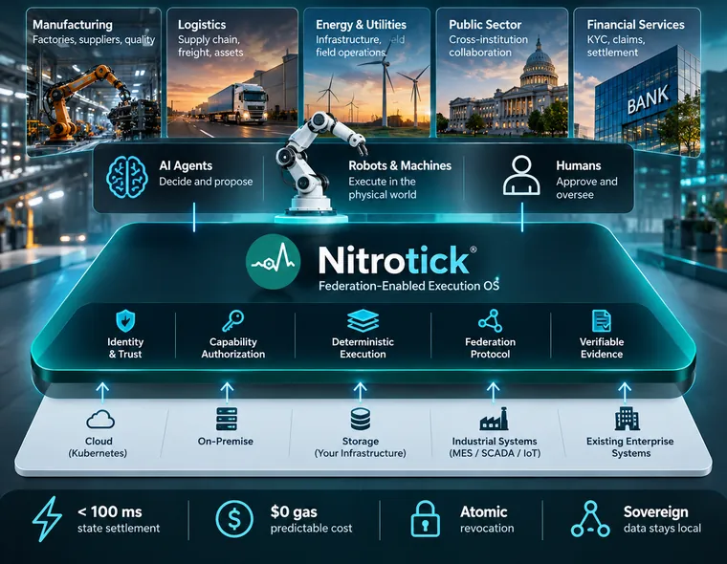Click the Cloud Kubernetes cloud icon
The width and height of the screenshot is (727, 564).
100,420
